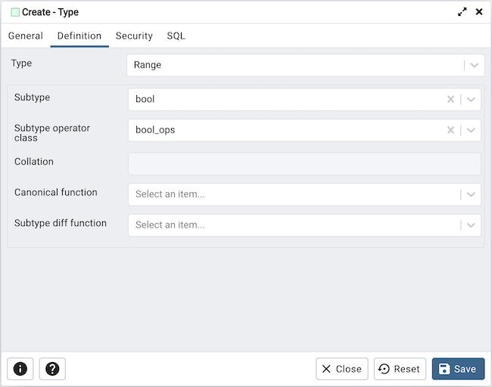Open the SQL tab

[x=176, y=36]
